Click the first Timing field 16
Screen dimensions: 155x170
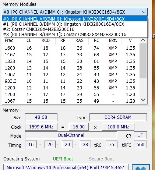31,145
